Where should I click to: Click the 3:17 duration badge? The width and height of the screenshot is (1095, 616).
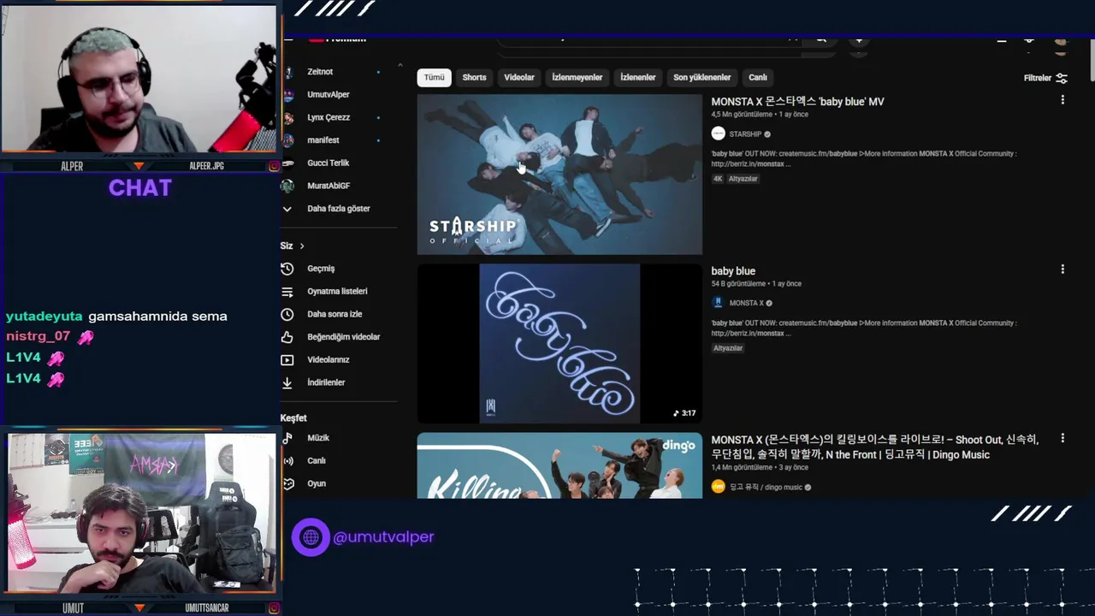point(684,413)
